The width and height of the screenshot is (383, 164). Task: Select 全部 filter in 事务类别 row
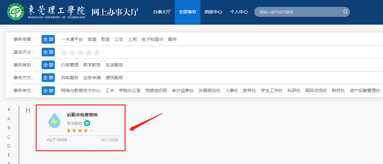click(x=48, y=65)
